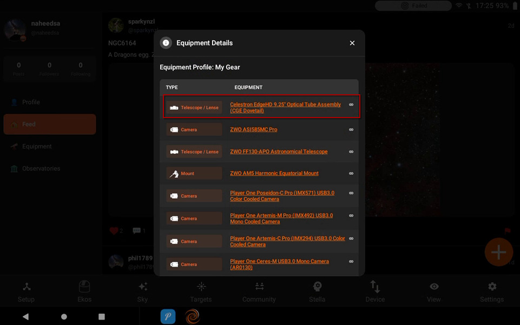Open the Settings tab
This screenshot has height=325, width=520.
click(492, 292)
